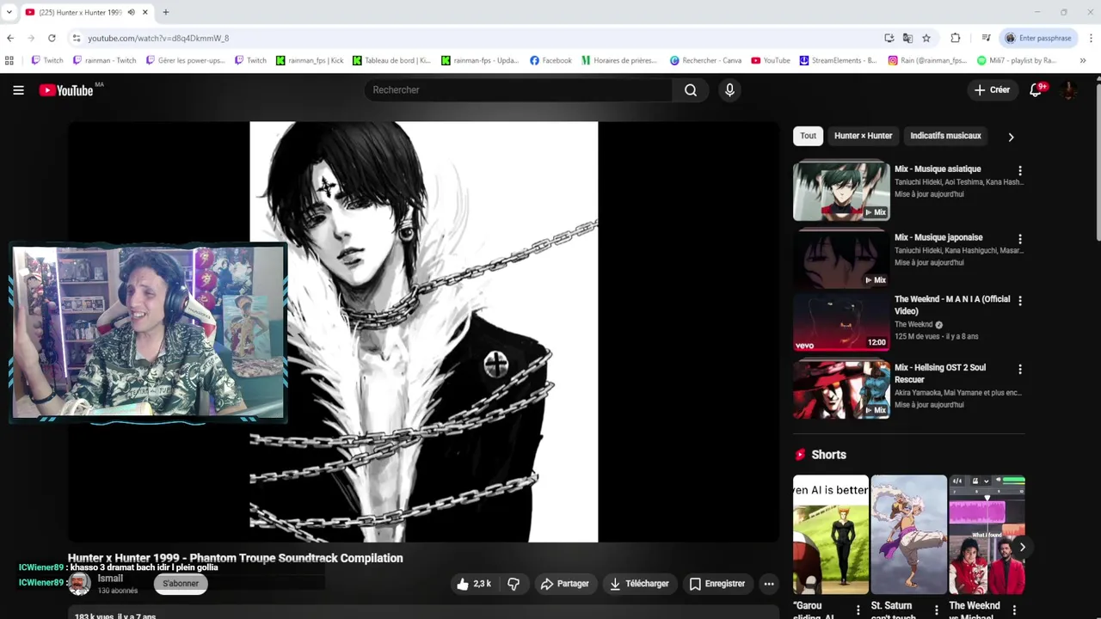Click the Enter passphrase profile button

[x=1038, y=38]
